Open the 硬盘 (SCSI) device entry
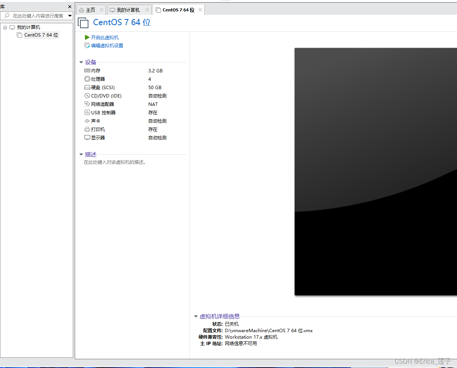Image resolution: width=457 pixels, height=368 pixels. (103, 87)
